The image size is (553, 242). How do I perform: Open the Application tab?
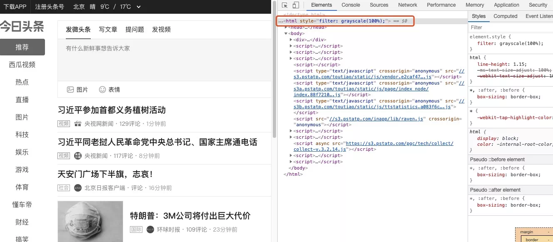point(506,5)
